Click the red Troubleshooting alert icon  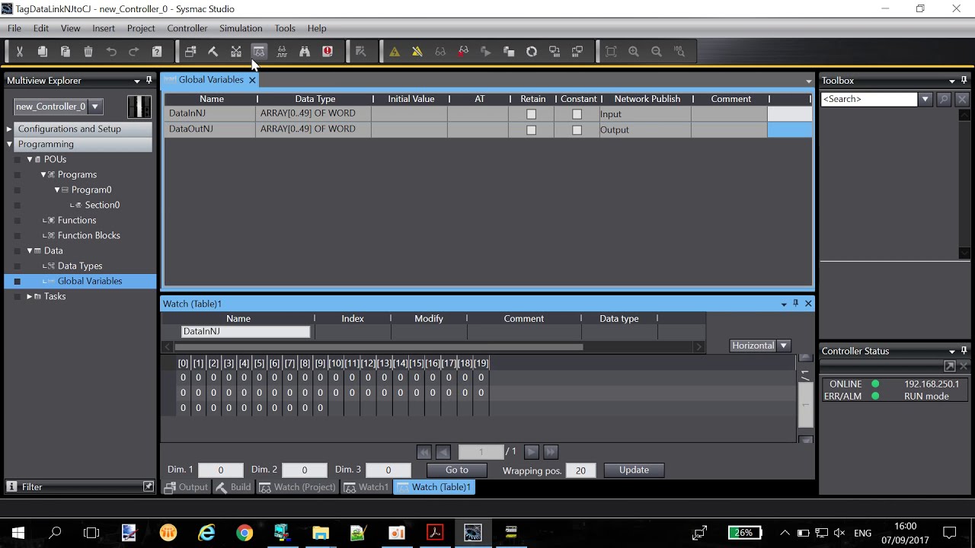coord(328,52)
